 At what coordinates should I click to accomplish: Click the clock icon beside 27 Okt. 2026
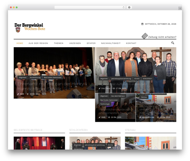point(114,88)
